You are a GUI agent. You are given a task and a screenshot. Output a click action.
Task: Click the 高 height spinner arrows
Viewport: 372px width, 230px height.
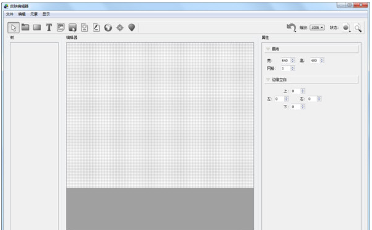(x=322, y=61)
